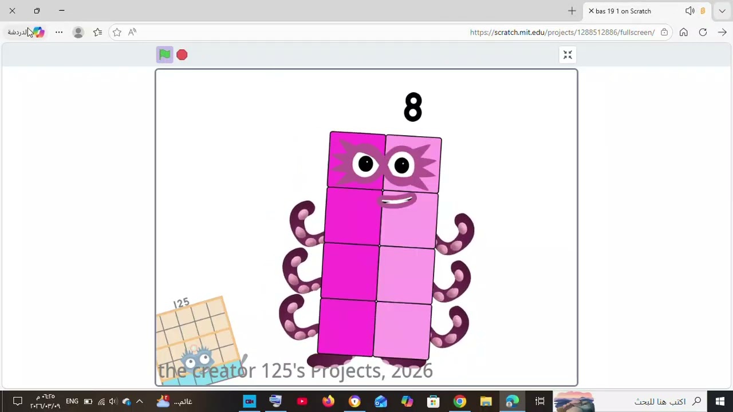Screen dimensions: 733x412
Task: Exit Scratch full screen mode
Action: [x=568, y=55]
